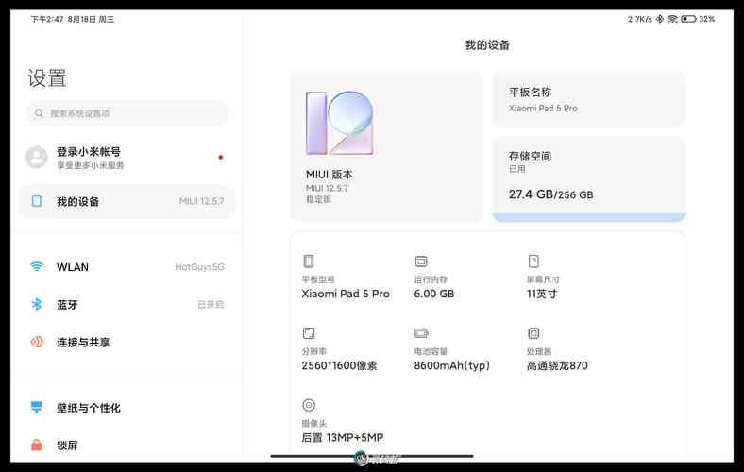Click the HotGuys5G network name
The height and width of the screenshot is (472, 744).
pyautogui.click(x=200, y=267)
